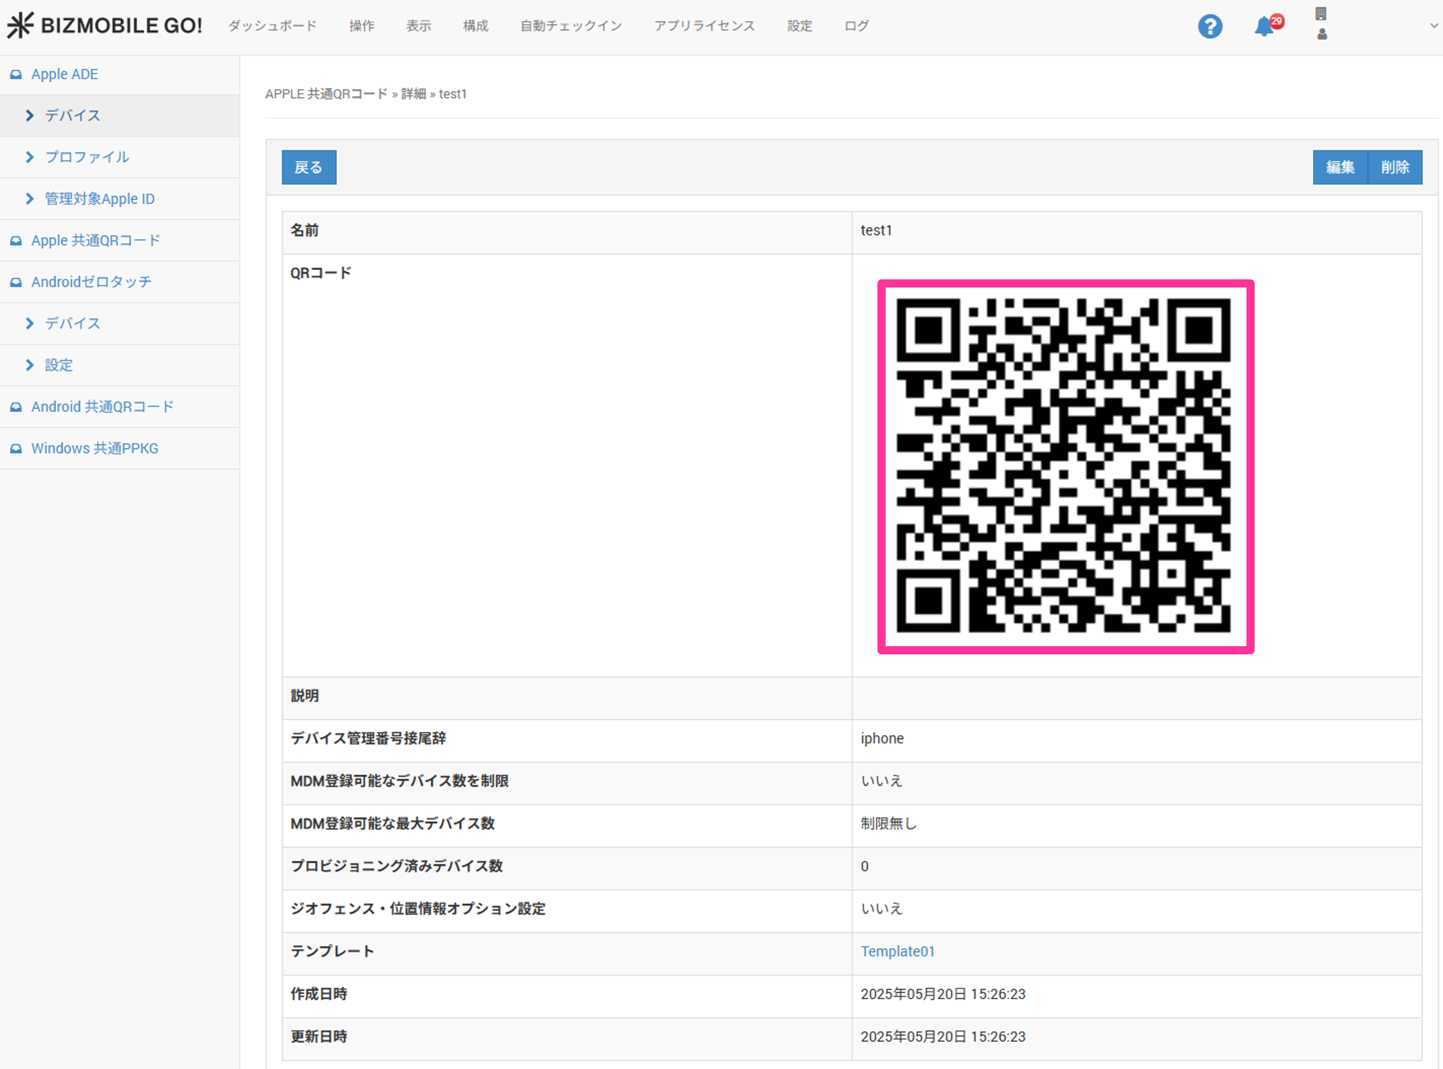Screen dimensions: 1443x1069
Task: Open the アプリライセンス menu
Action: click(704, 26)
